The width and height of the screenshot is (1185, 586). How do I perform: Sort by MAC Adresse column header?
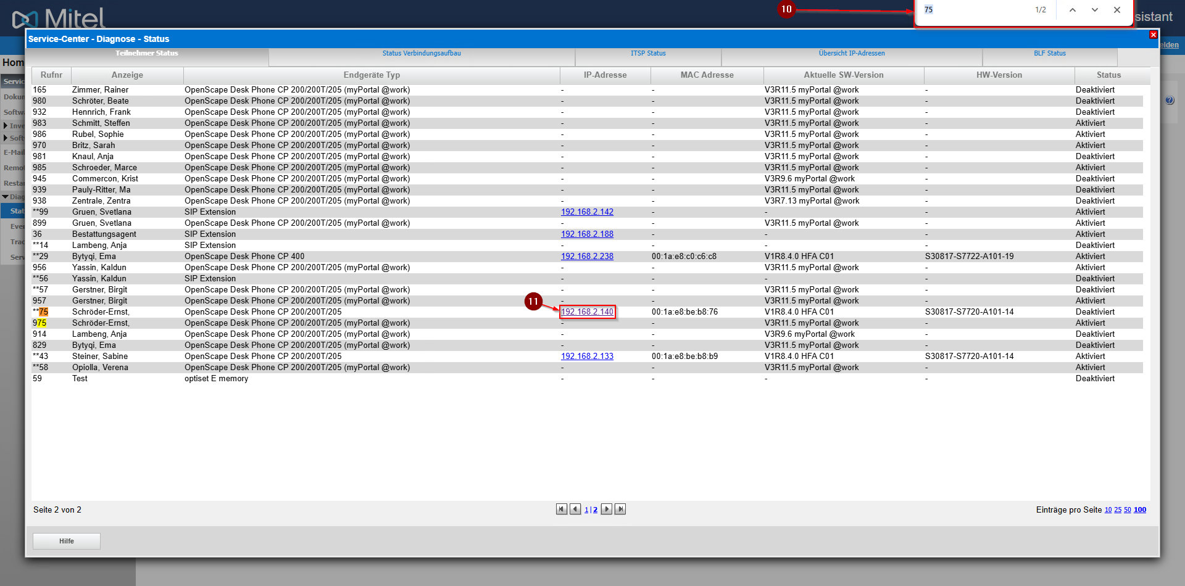[x=707, y=75]
